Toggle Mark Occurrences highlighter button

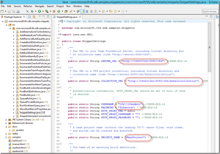[x=83, y=11]
